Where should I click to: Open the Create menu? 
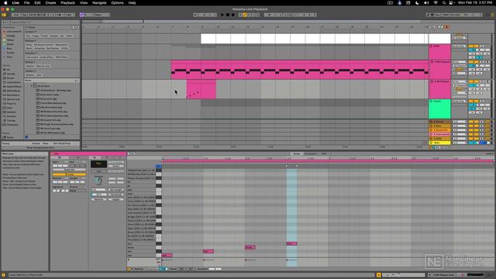pos(50,3)
